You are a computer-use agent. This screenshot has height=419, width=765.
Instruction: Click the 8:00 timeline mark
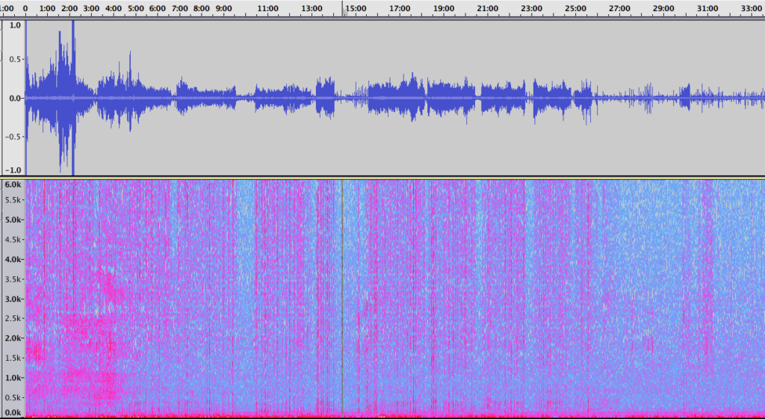coord(202,8)
